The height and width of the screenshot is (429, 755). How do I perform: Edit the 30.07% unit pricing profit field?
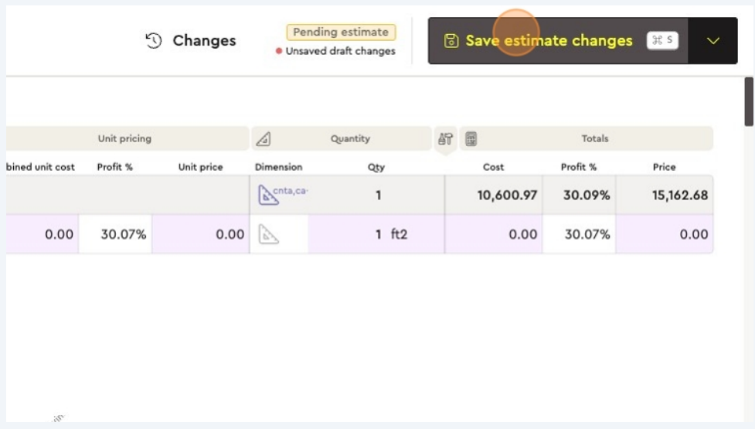123,234
